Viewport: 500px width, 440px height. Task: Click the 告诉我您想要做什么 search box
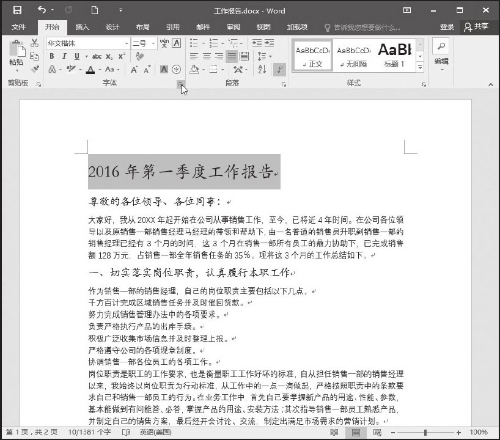367,27
